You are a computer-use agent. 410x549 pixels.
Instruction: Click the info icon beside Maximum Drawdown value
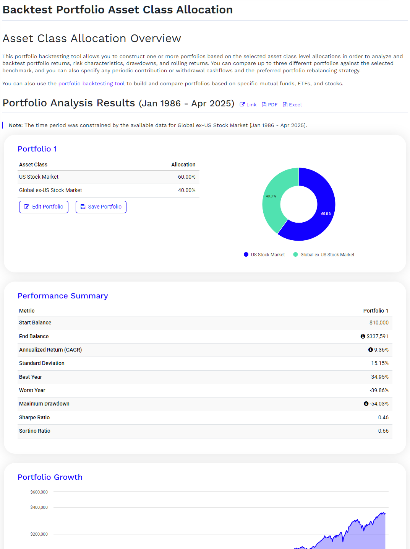(x=366, y=404)
